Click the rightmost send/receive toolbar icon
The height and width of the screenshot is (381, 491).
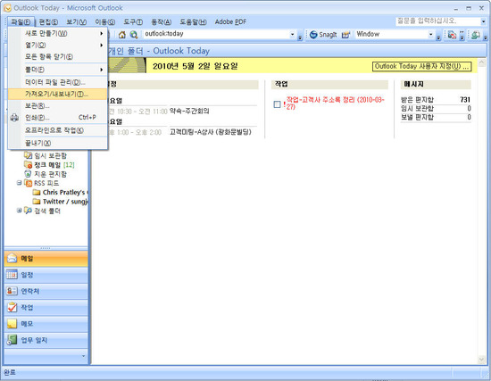coord(475,35)
